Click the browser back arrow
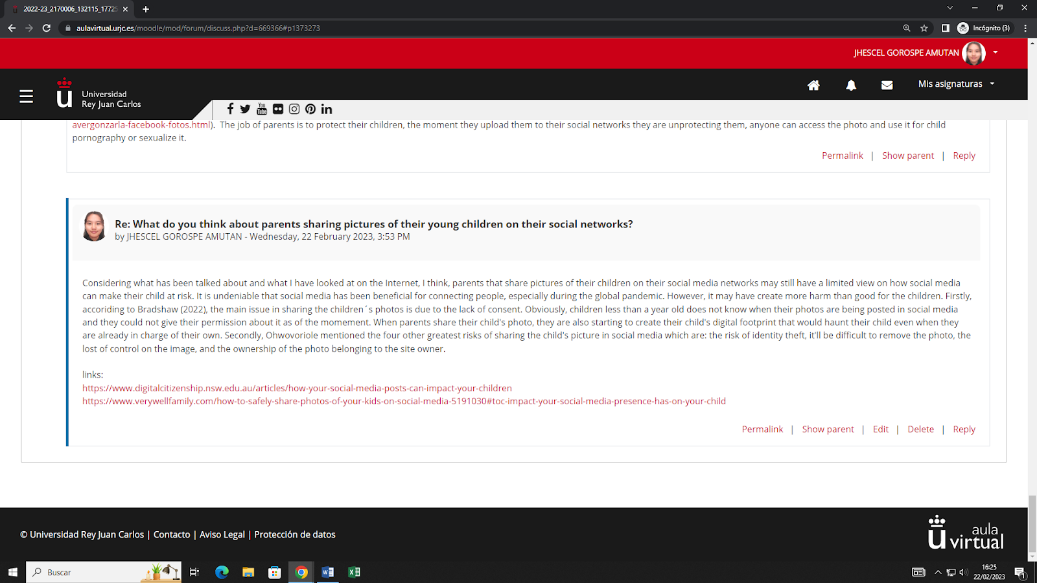Viewport: 1037px width, 583px height. click(12, 28)
